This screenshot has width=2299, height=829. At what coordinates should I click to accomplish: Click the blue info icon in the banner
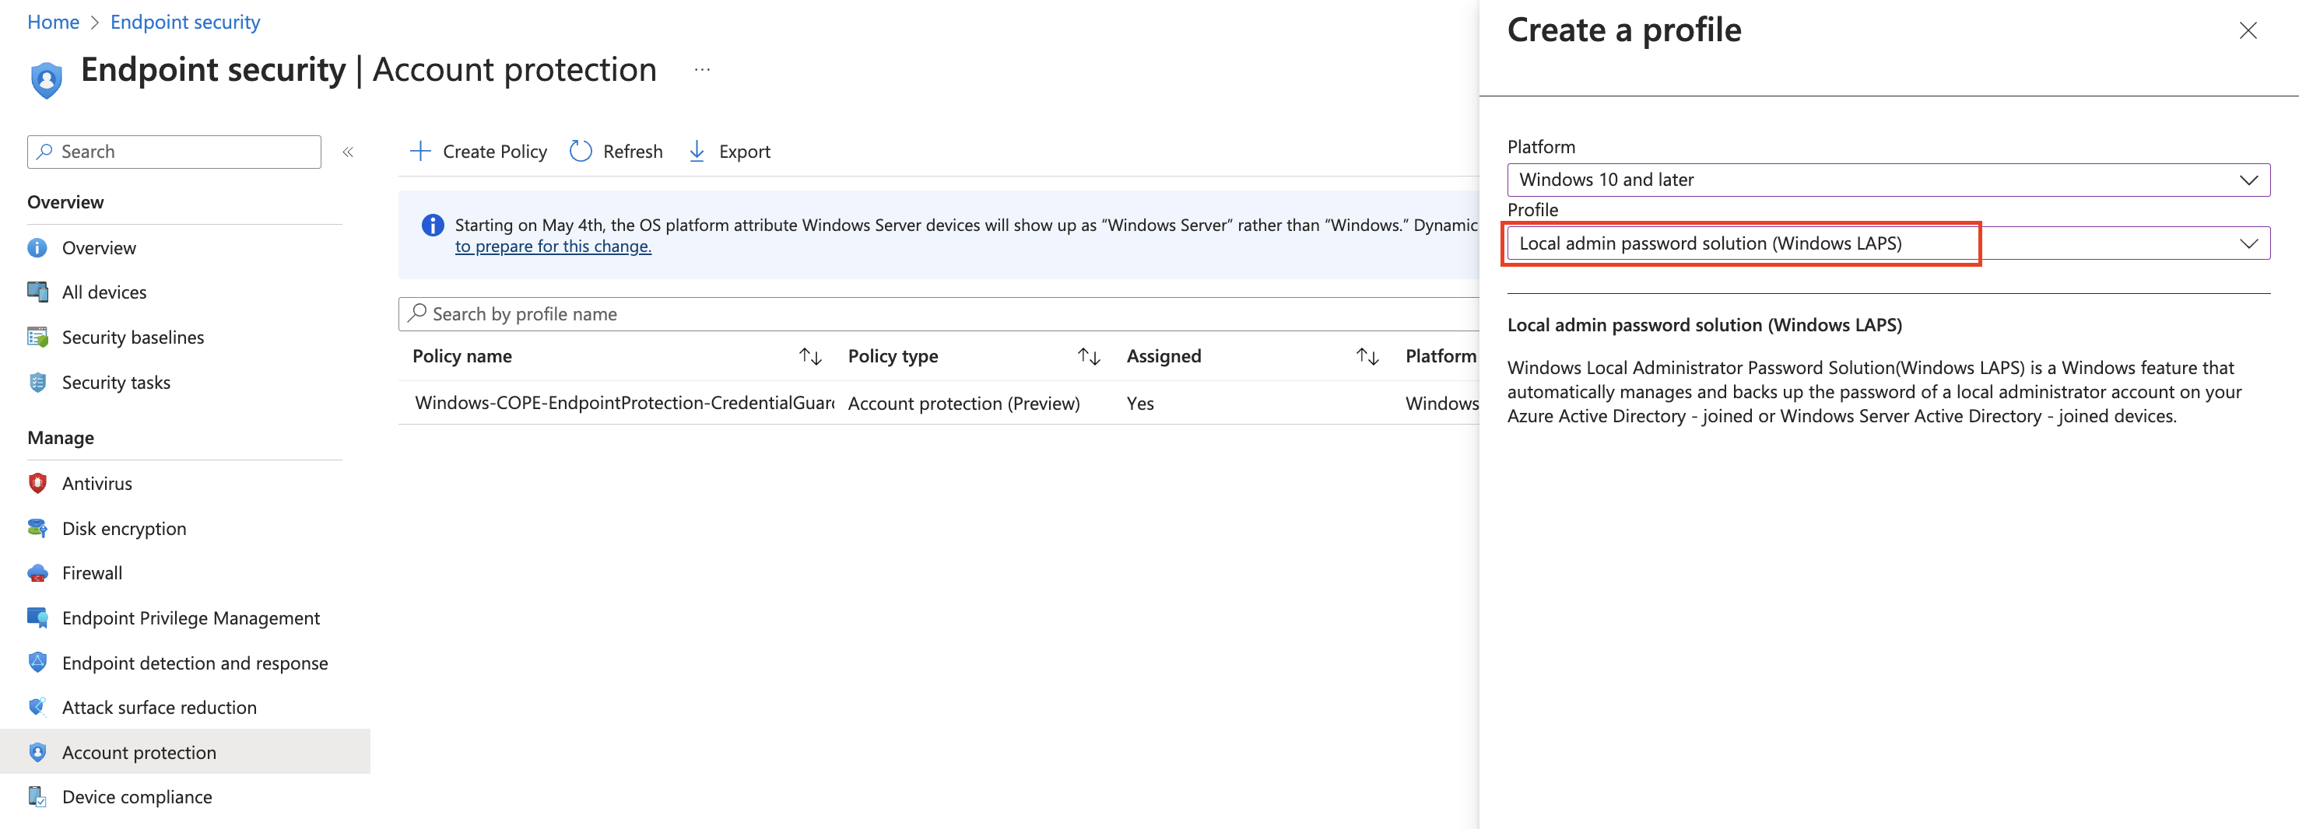[x=433, y=226]
